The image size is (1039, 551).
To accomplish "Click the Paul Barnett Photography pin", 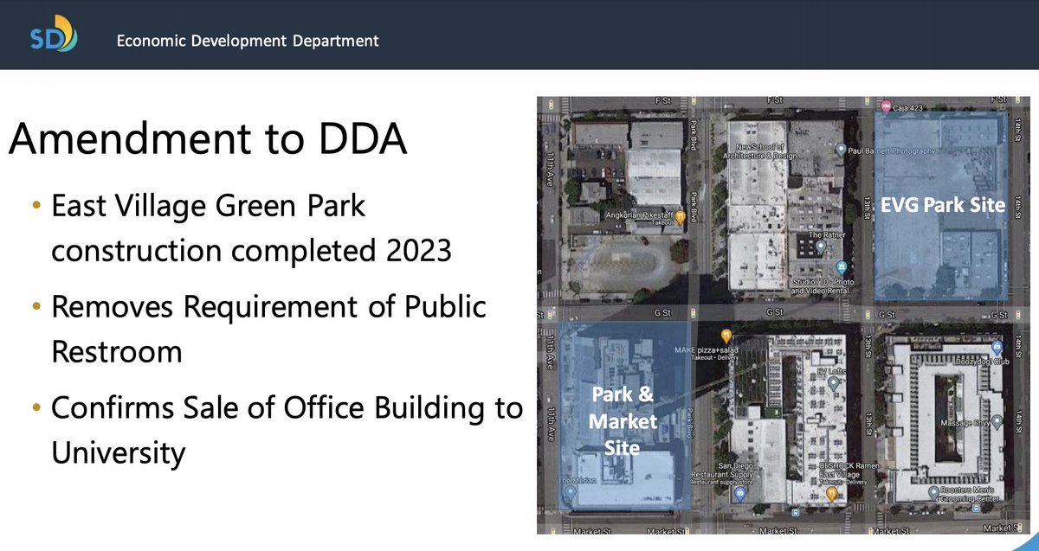I will point(840,150).
